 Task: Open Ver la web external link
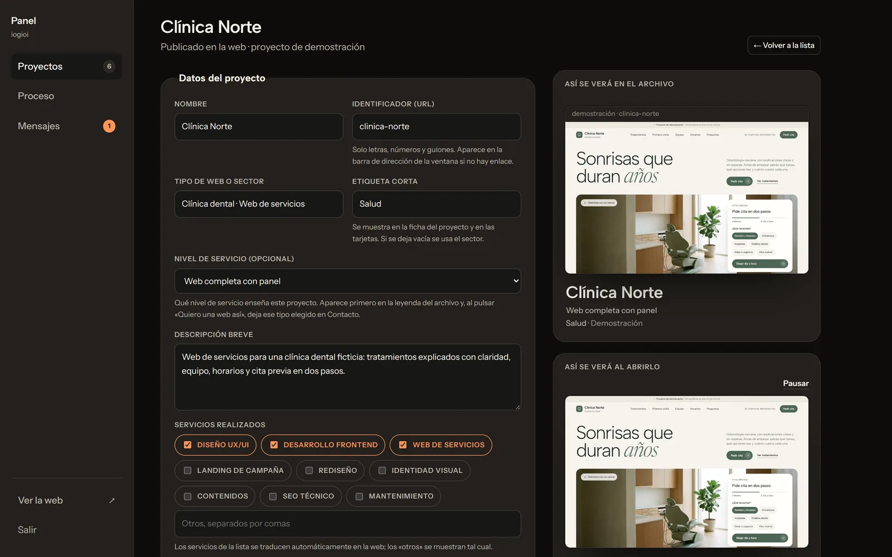coord(66,500)
